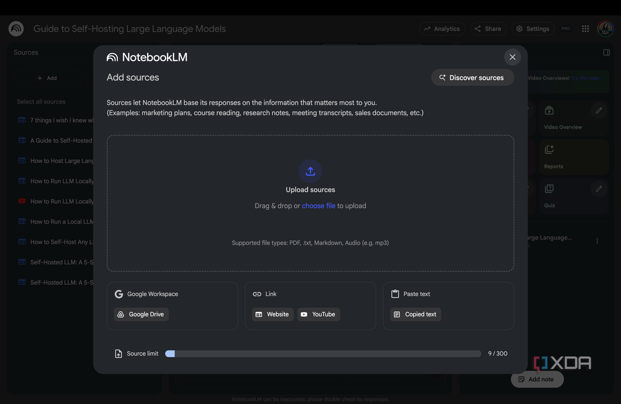This screenshot has height=404, width=621.
Task: Edit the Video Overview settings pencil
Action: click(599, 111)
